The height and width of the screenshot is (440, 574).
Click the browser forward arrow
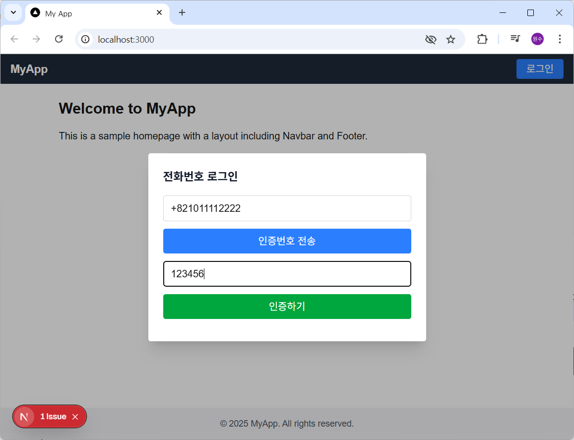tap(36, 39)
